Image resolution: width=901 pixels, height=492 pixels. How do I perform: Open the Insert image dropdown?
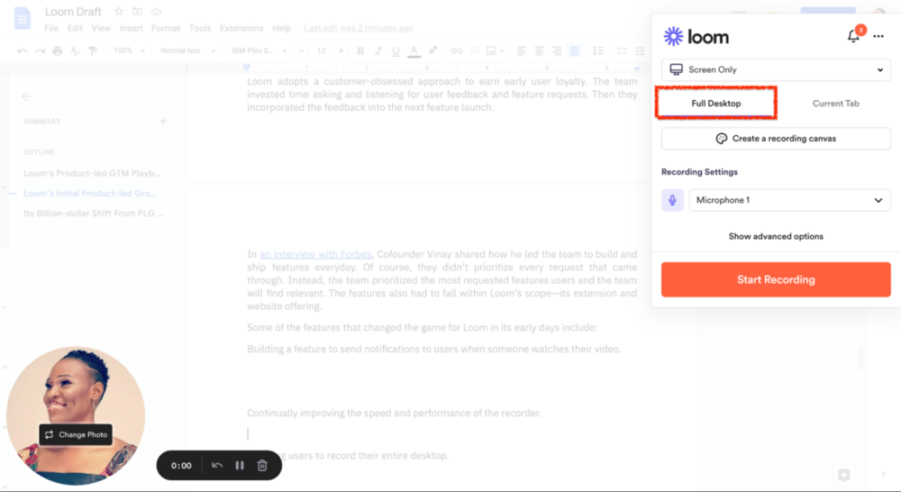[495, 50]
